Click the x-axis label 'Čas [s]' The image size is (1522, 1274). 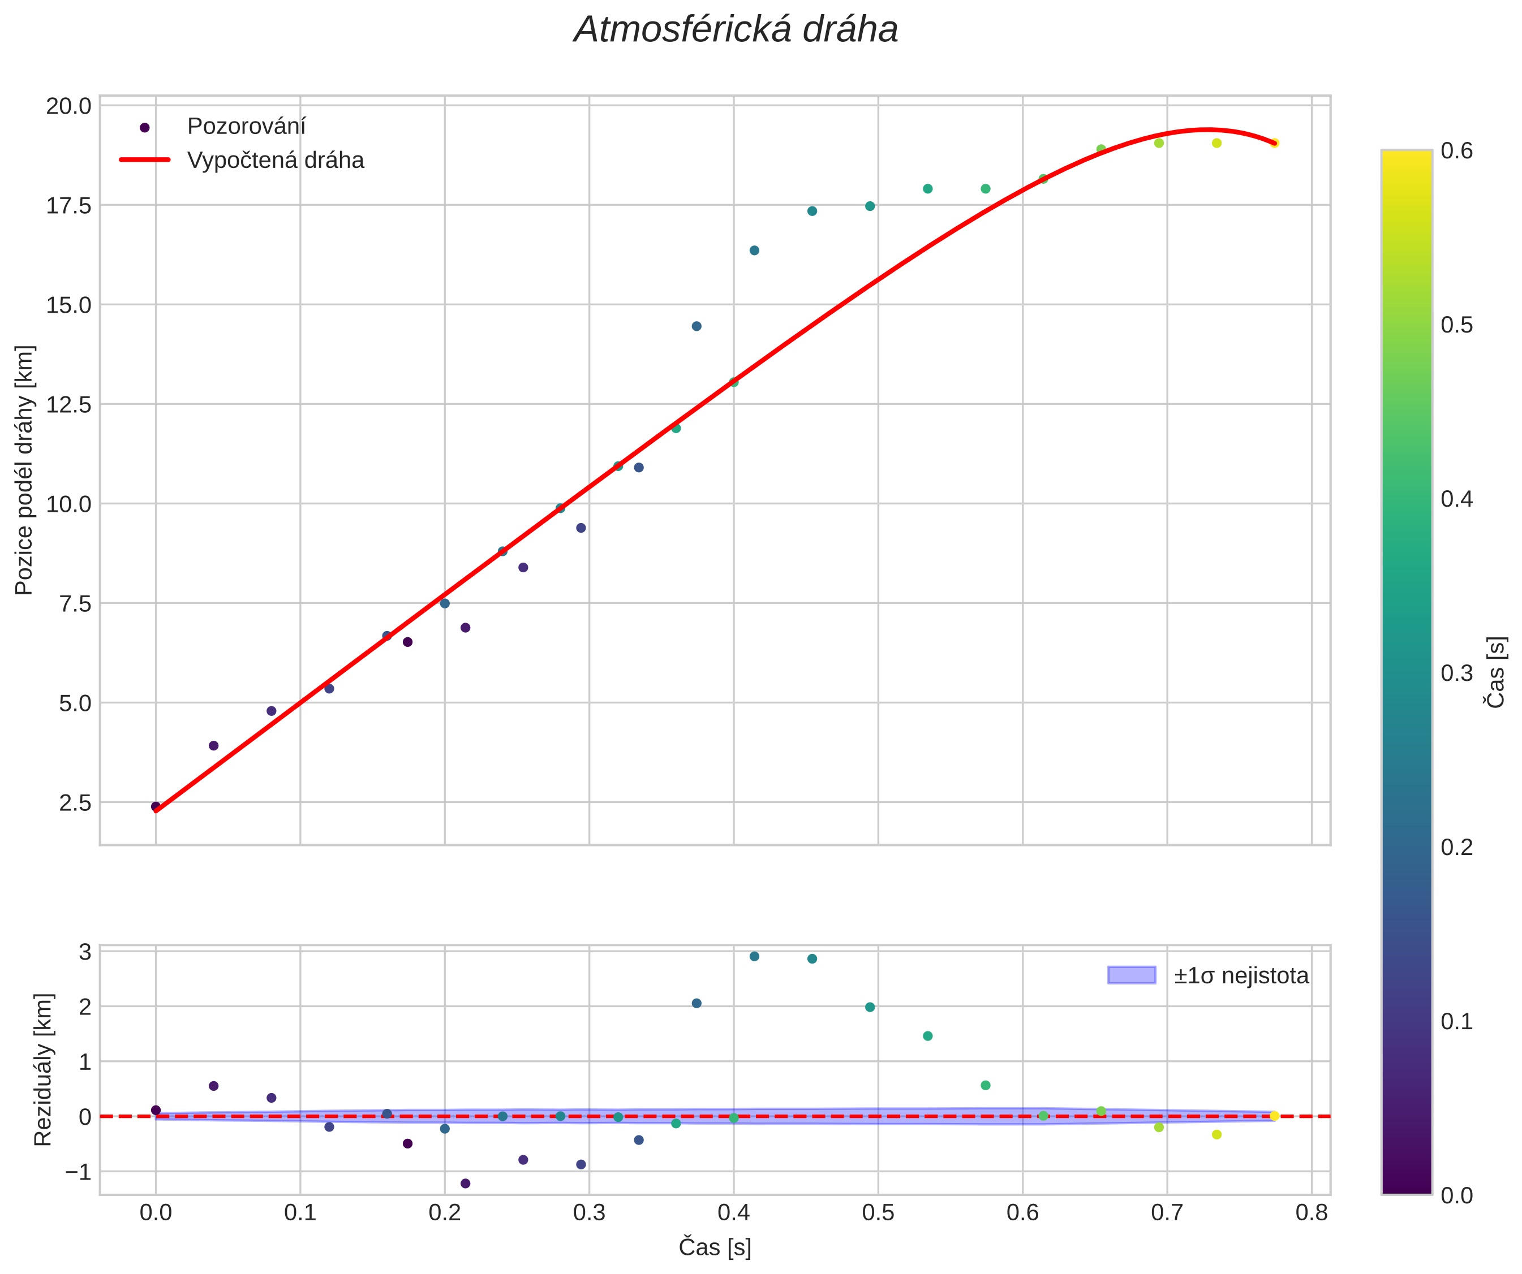715,1247
